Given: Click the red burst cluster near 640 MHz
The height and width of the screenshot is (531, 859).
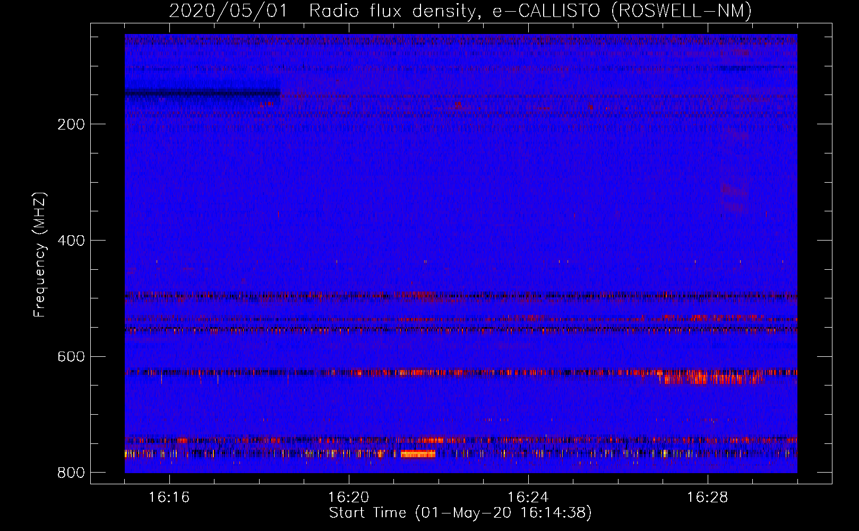Looking at the screenshot, I should pyautogui.click(x=711, y=378).
